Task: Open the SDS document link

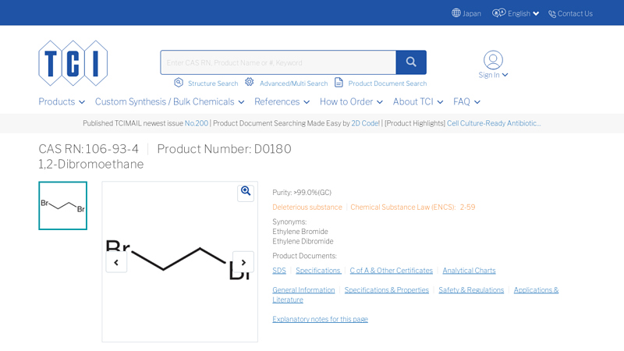Action: (279, 271)
